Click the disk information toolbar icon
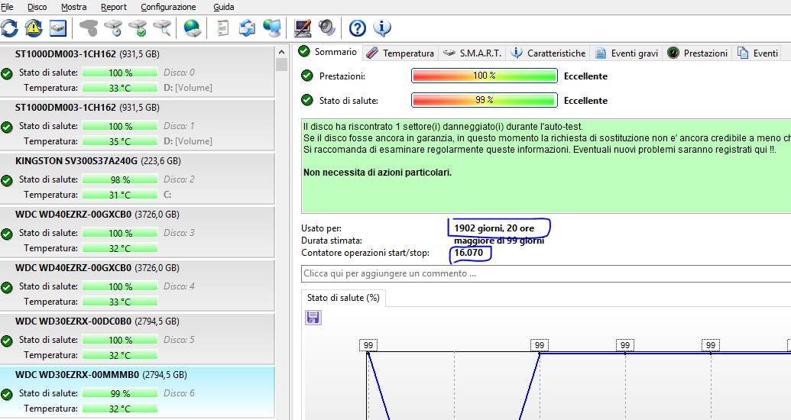The height and width of the screenshot is (420, 791). (58, 28)
